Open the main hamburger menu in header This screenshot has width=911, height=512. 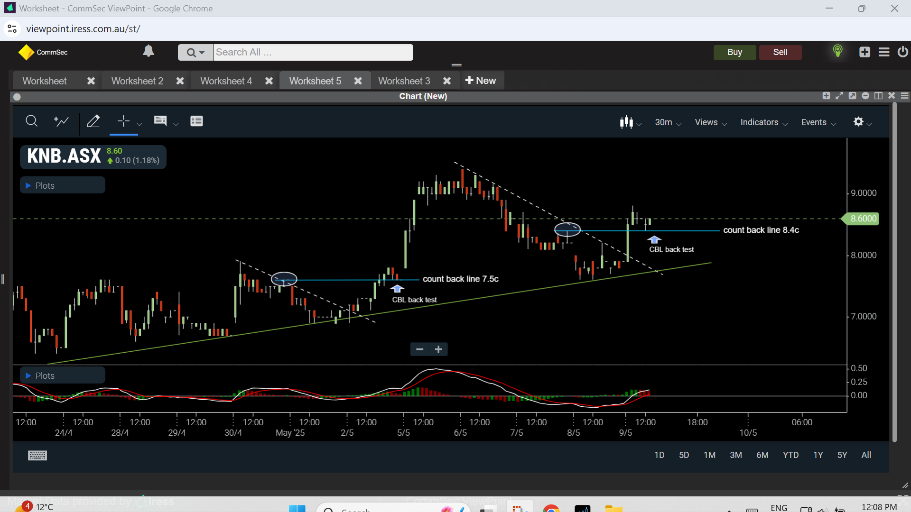tap(883, 52)
